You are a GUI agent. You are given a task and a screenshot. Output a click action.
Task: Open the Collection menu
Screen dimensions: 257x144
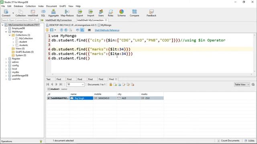point(31,6)
